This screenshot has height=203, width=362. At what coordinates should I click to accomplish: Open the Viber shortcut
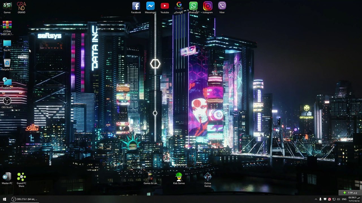(x=222, y=8)
